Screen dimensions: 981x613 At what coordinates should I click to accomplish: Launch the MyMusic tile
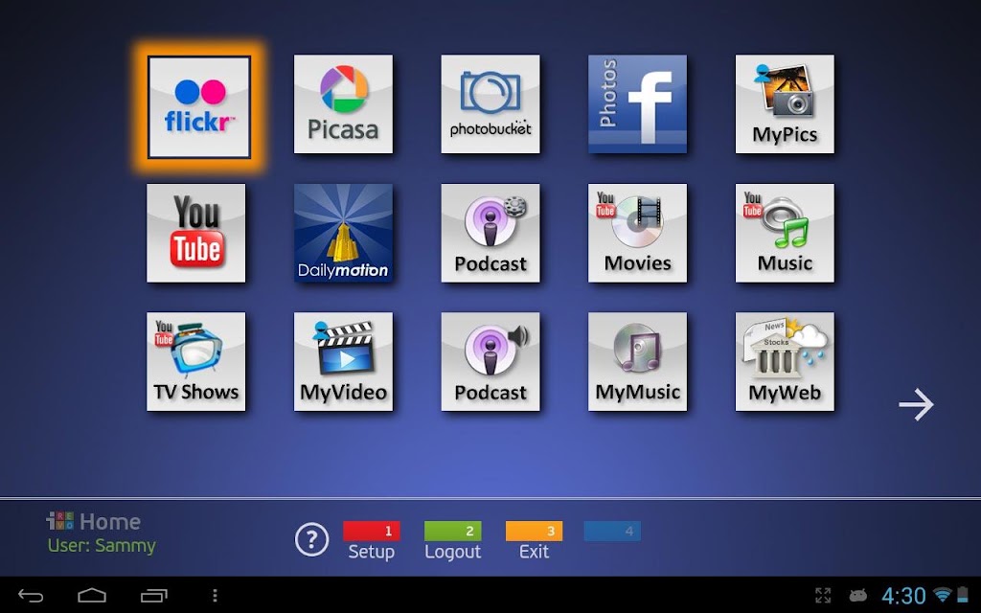point(637,361)
